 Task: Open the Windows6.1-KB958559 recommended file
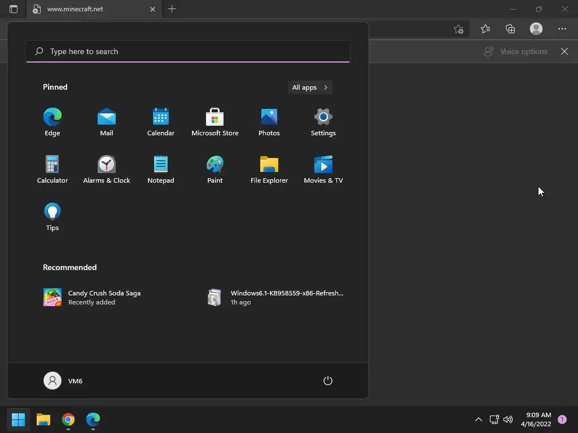tap(275, 298)
